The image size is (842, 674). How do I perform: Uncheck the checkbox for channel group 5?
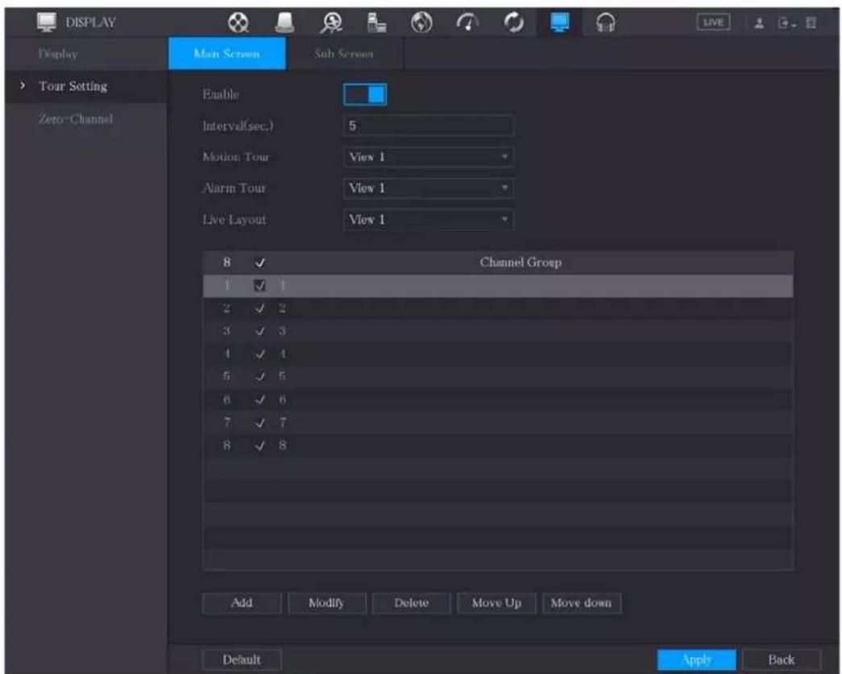(260, 377)
